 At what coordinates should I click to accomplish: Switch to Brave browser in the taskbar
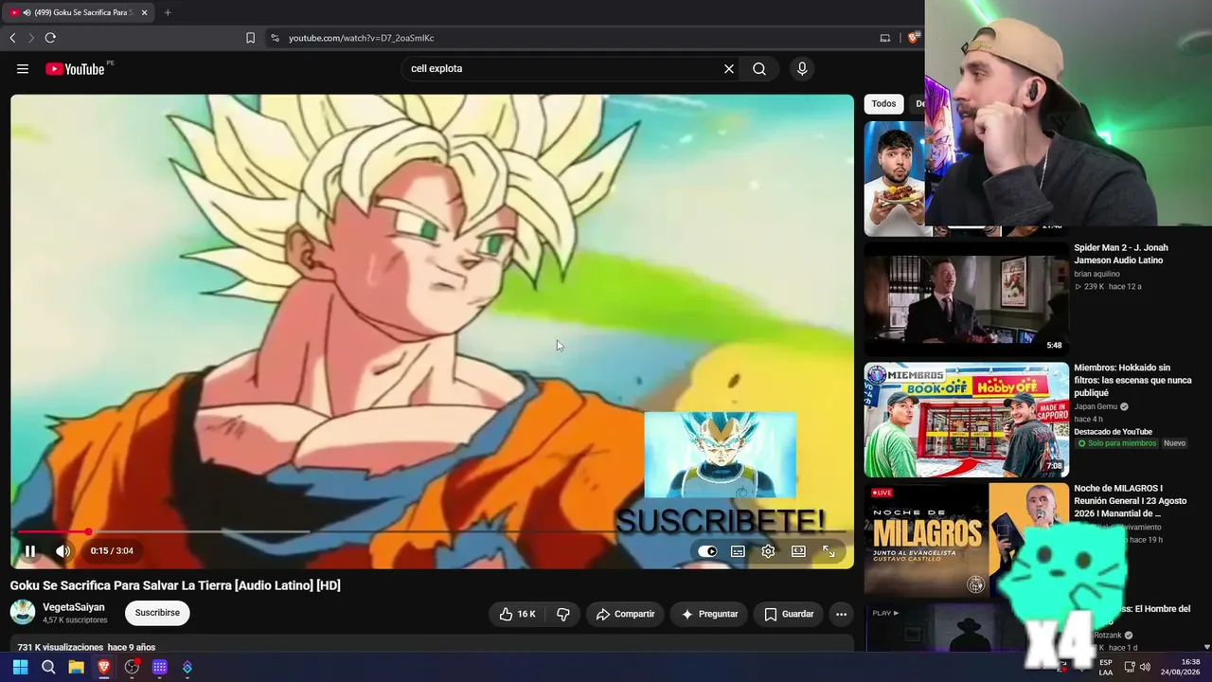[x=104, y=667]
